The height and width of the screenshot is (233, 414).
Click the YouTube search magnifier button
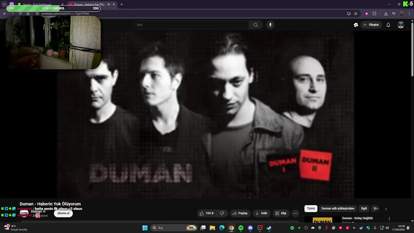(256, 25)
